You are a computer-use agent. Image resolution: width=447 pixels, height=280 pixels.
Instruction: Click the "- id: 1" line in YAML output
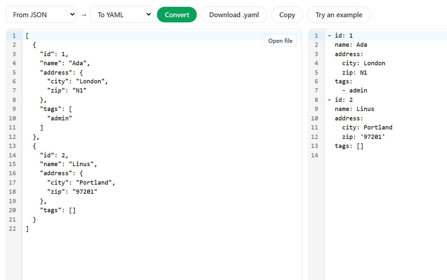[340, 35]
